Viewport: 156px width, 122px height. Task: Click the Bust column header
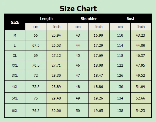(x=130, y=19)
